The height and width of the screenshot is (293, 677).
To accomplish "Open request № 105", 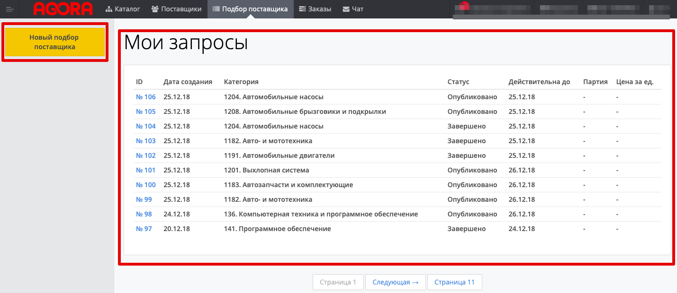I will 145,112.
